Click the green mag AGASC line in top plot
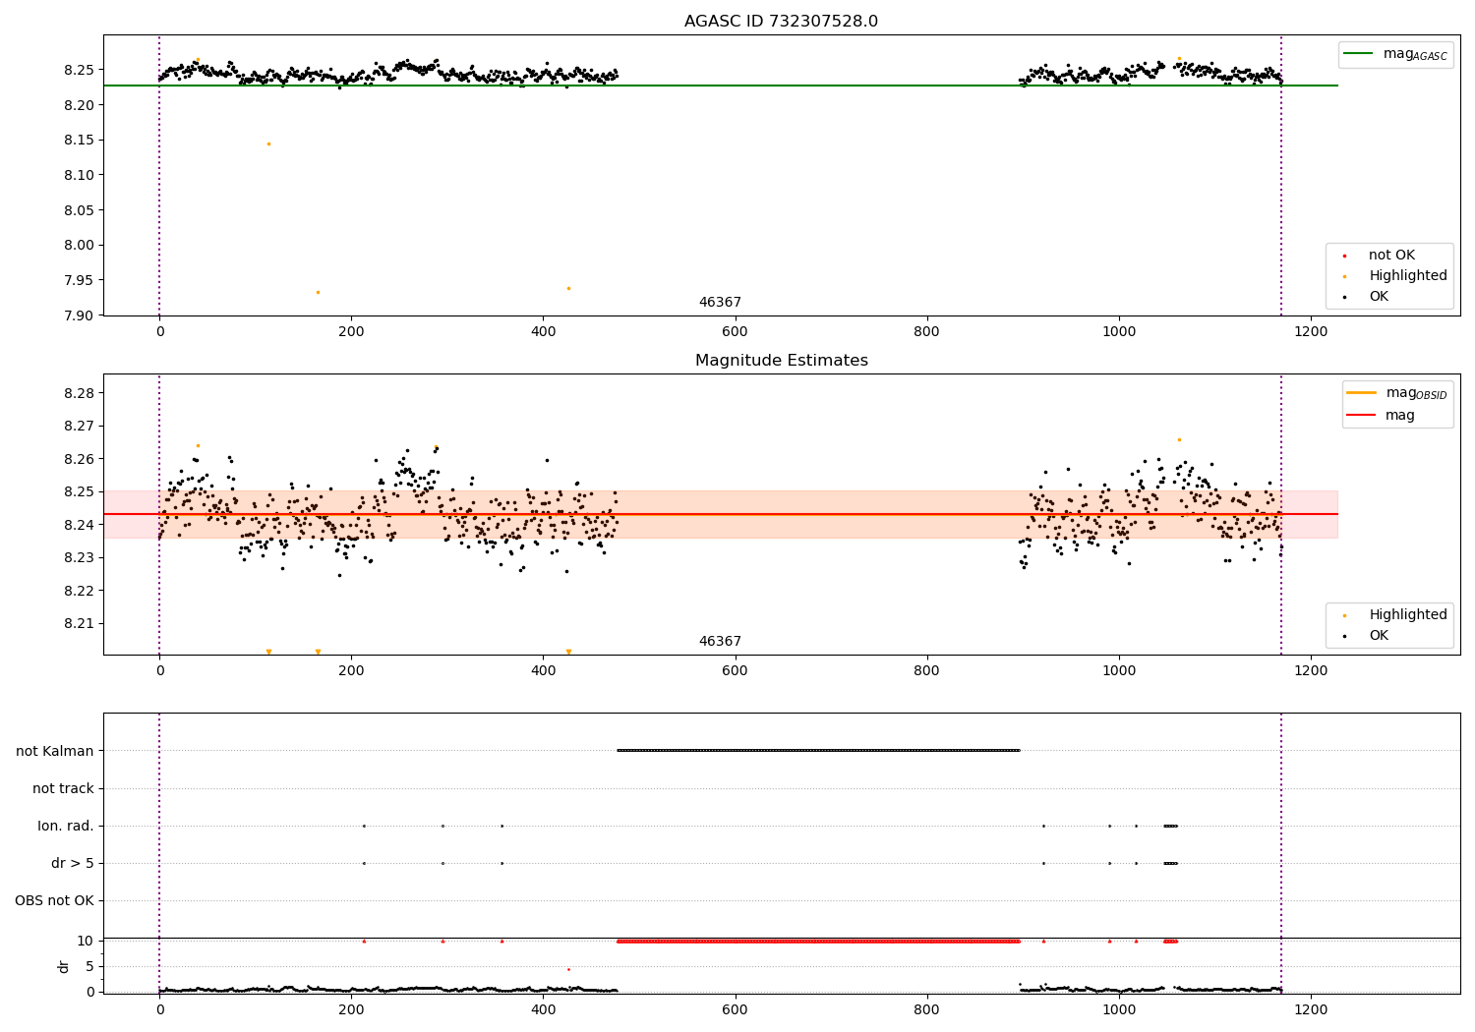 [x=721, y=86]
